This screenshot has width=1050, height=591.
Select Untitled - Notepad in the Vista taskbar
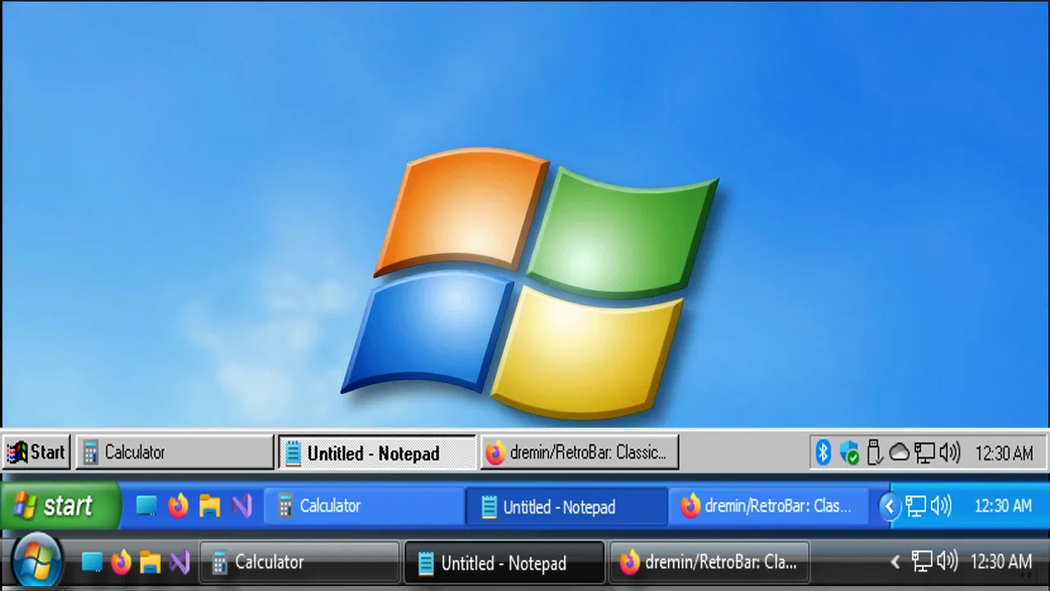click(504, 562)
